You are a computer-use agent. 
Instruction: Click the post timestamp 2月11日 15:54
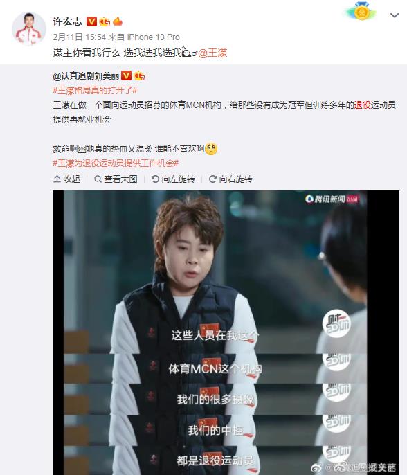point(80,37)
